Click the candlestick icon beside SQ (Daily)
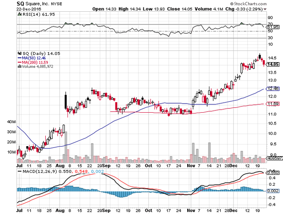 coord(20,53)
